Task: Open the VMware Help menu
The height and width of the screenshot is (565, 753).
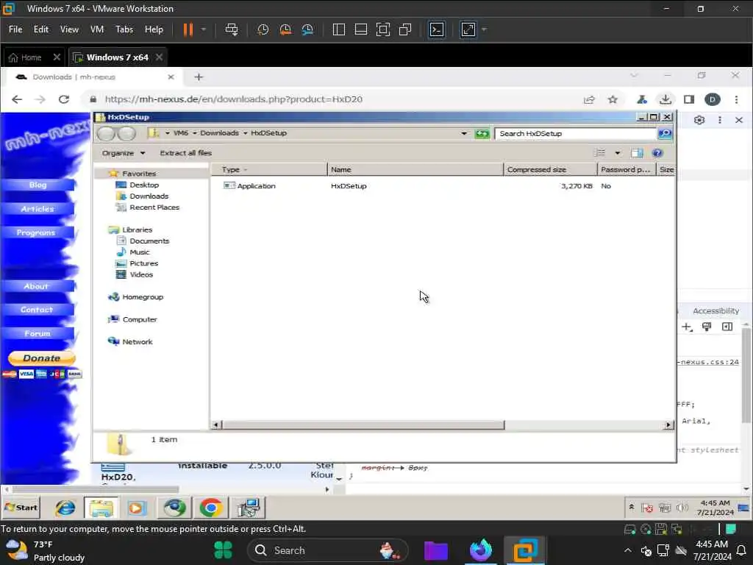Action: [x=154, y=29]
